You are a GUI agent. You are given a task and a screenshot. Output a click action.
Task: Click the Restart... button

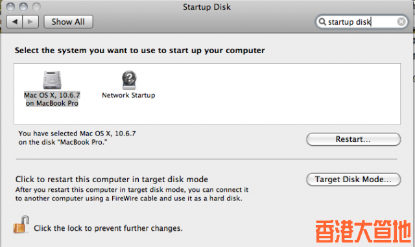pyautogui.click(x=353, y=139)
